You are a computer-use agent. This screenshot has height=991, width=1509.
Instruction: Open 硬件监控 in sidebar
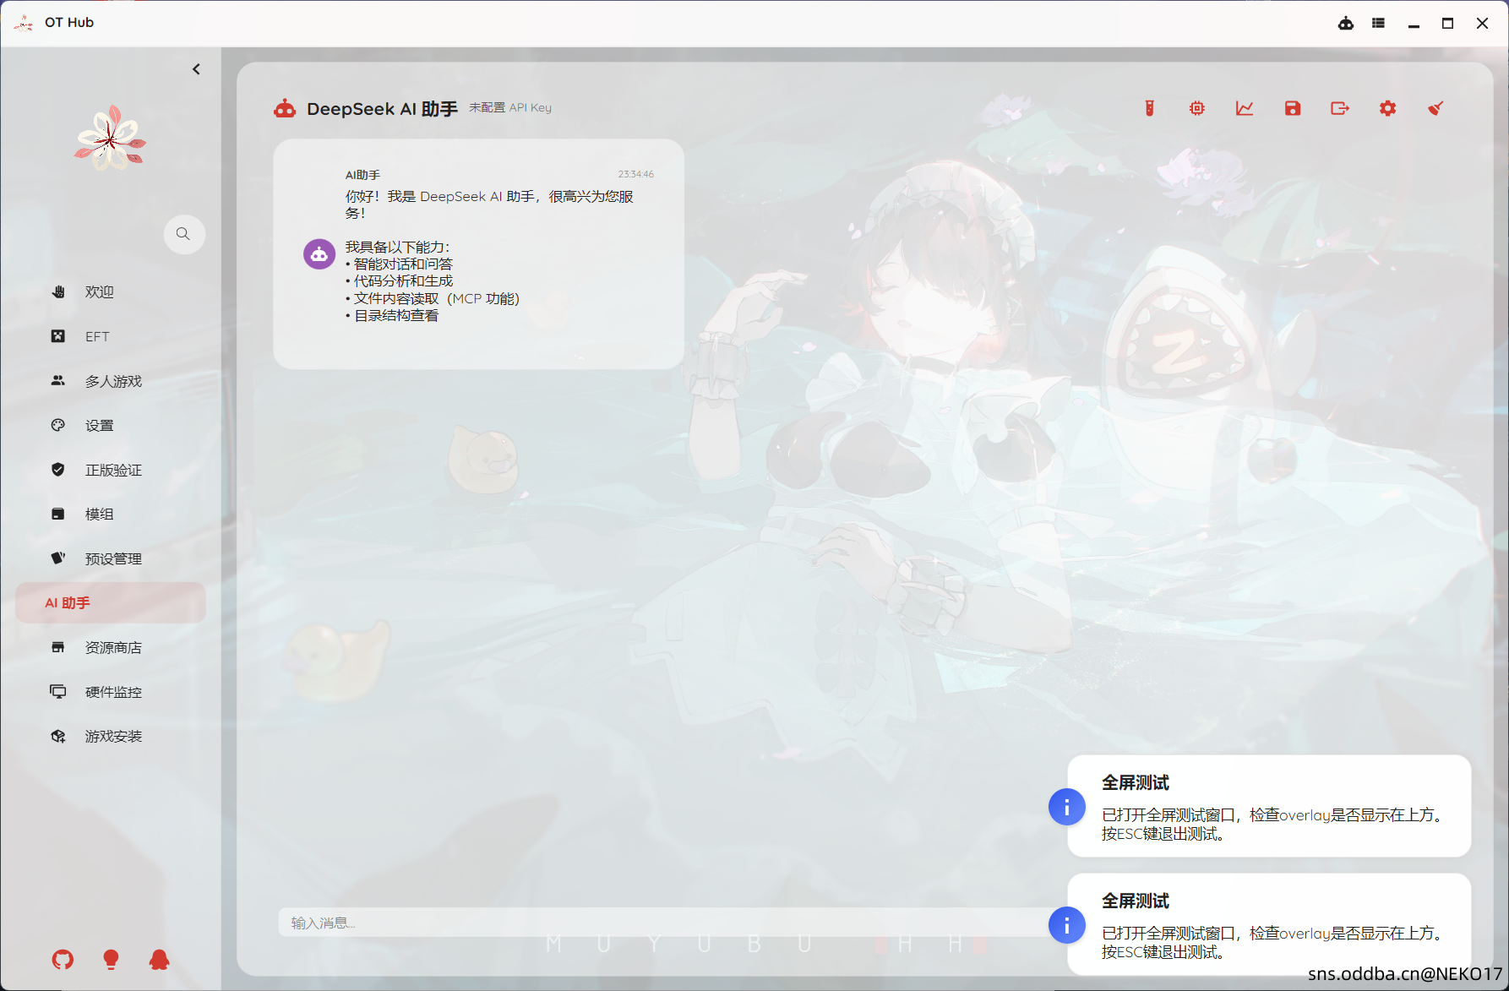coord(111,692)
